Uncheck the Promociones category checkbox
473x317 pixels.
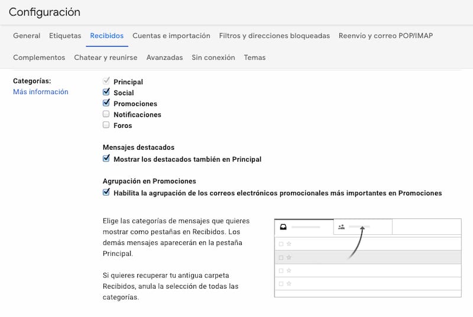[x=106, y=103]
